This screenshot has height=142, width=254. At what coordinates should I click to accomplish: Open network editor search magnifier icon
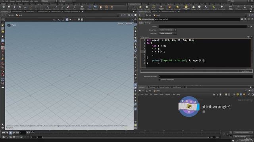(x=249, y=95)
